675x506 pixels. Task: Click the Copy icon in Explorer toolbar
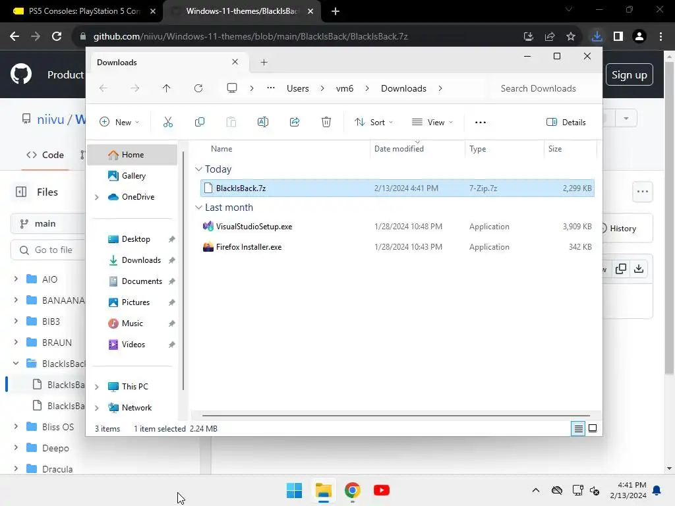(x=199, y=122)
